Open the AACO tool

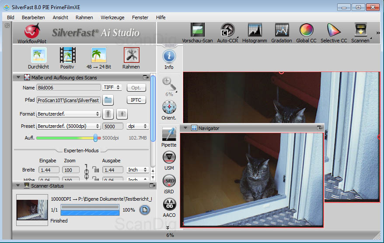pos(169,208)
